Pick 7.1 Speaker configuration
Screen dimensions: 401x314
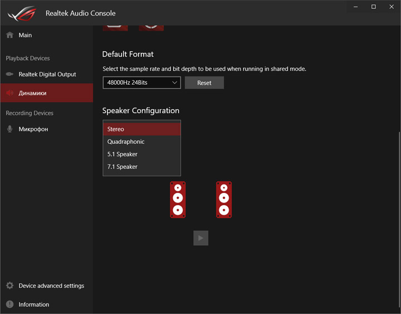tap(141, 167)
